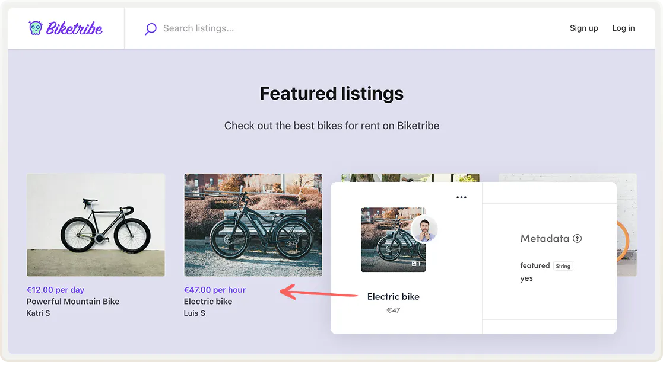
Task: Click the String type tag beside featured
Action: click(x=563, y=267)
